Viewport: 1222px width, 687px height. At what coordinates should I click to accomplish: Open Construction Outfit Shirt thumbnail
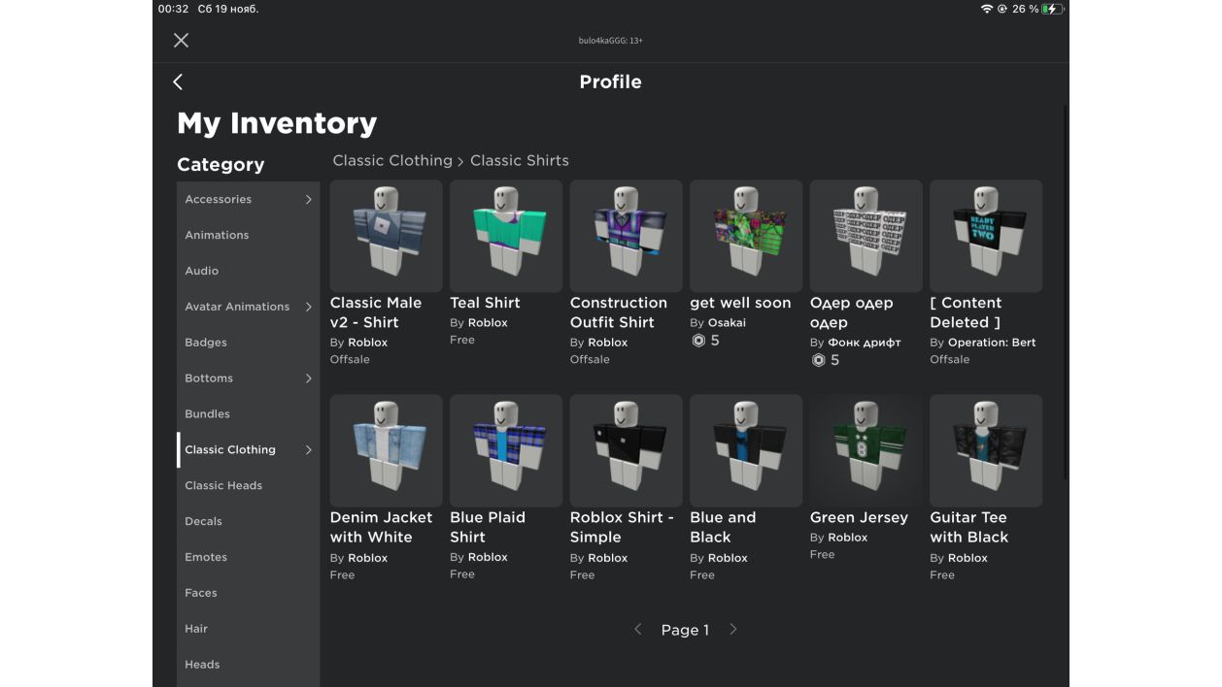click(x=627, y=236)
